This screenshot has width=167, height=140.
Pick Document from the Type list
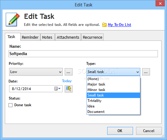pyautogui.click(x=113, y=112)
